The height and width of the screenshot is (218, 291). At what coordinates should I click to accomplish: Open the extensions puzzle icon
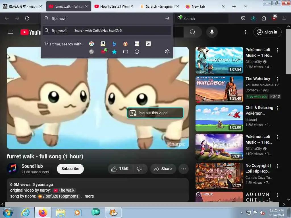pos(264,18)
